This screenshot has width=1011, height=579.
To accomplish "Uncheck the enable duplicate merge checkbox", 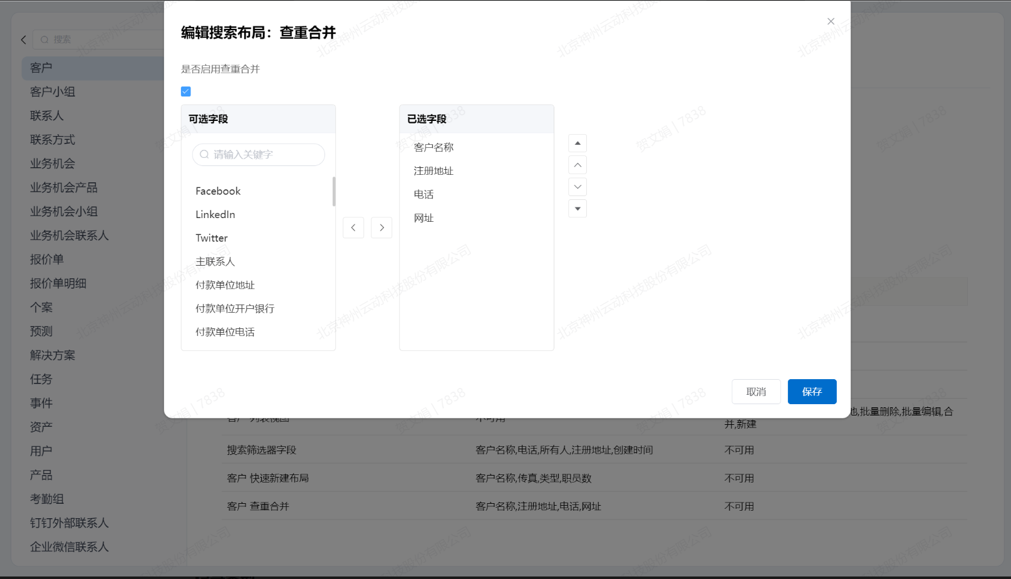I will click(x=186, y=91).
